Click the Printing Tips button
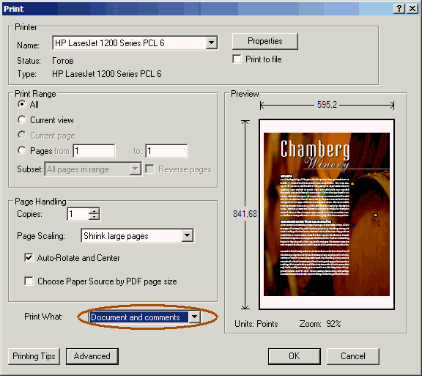The image size is (422, 376). (34, 356)
